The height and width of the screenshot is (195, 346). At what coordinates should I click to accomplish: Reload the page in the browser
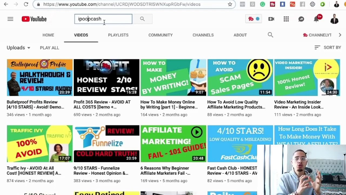[x=26, y=4]
